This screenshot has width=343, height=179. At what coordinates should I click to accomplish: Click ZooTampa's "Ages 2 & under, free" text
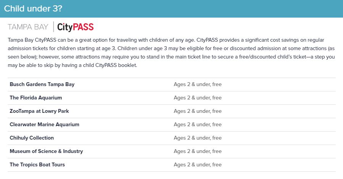[197, 111]
